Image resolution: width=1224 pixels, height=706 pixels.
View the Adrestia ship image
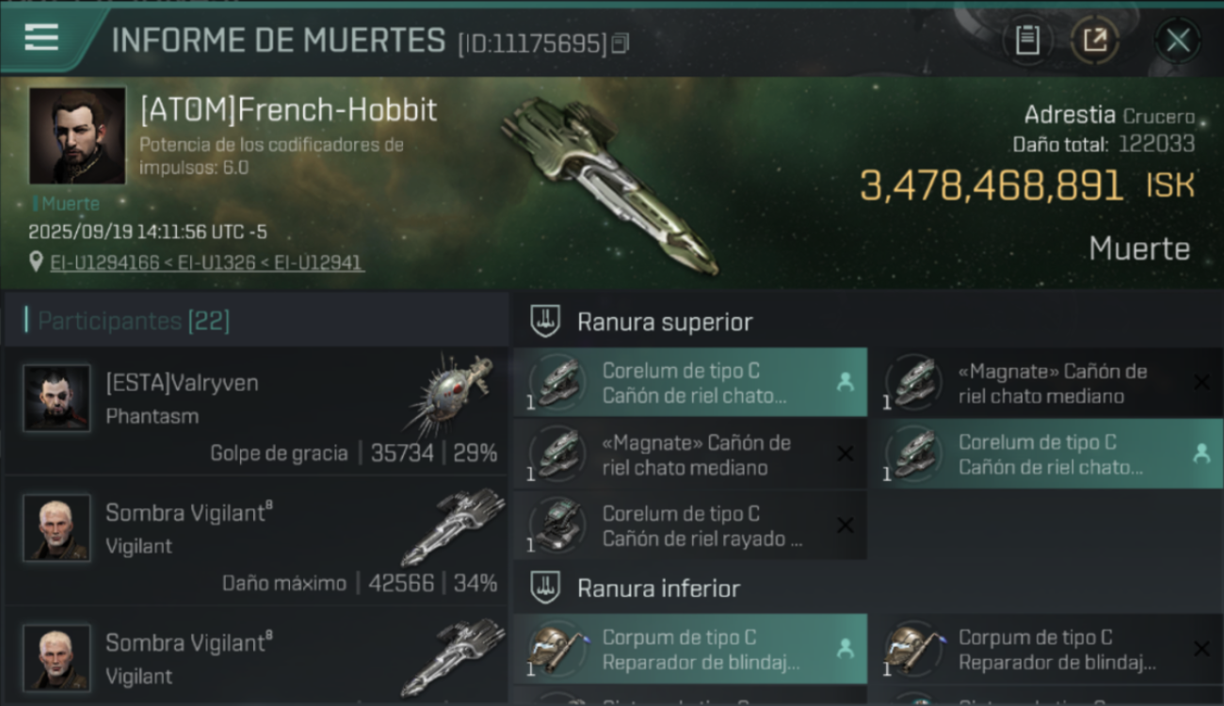coord(607,184)
